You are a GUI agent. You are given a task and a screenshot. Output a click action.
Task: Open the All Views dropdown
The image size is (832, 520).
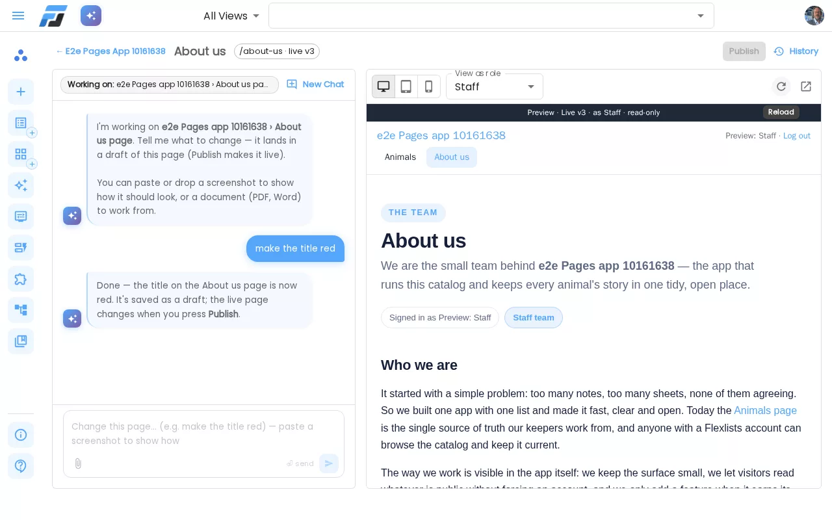tap(231, 16)
